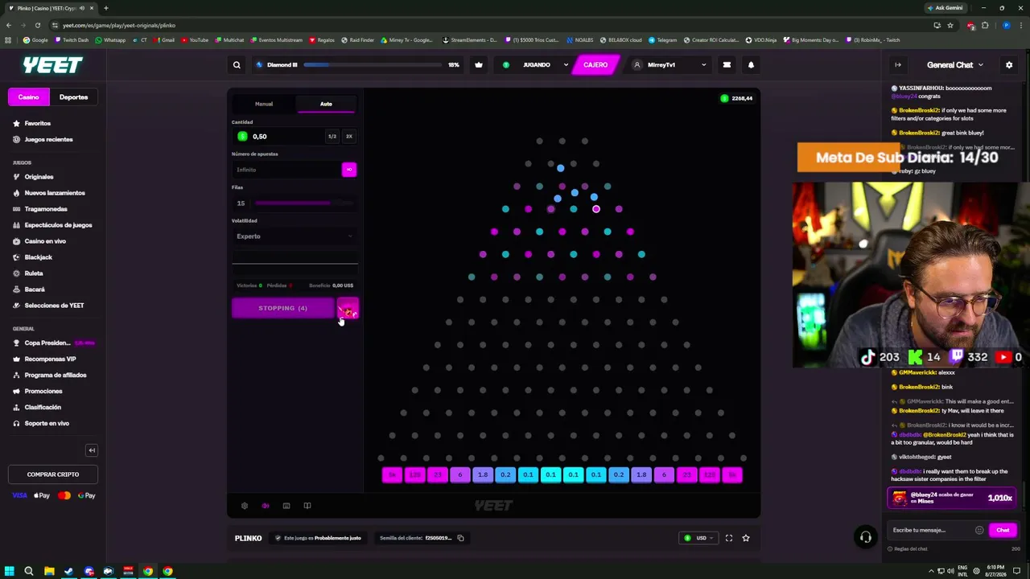Click the instant bet button beside Stopping
Screen dimensions: 1030x579
(x=348, y=309)
